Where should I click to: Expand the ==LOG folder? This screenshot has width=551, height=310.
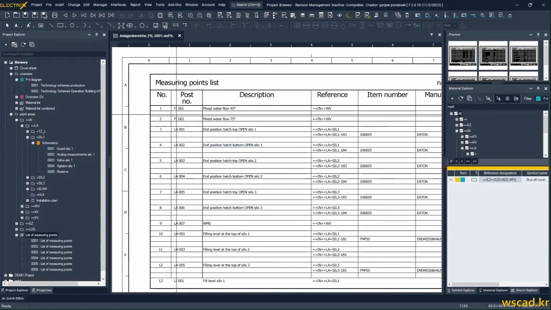(x=17, y=229)
